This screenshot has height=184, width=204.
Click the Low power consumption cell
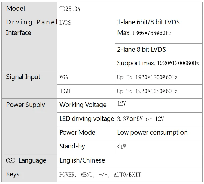pos(152,133)
